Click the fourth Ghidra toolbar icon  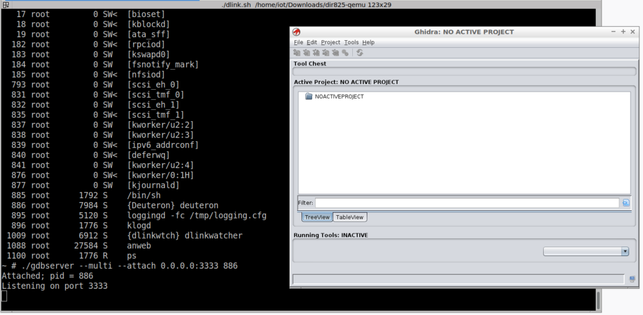(x=326, y=53)
